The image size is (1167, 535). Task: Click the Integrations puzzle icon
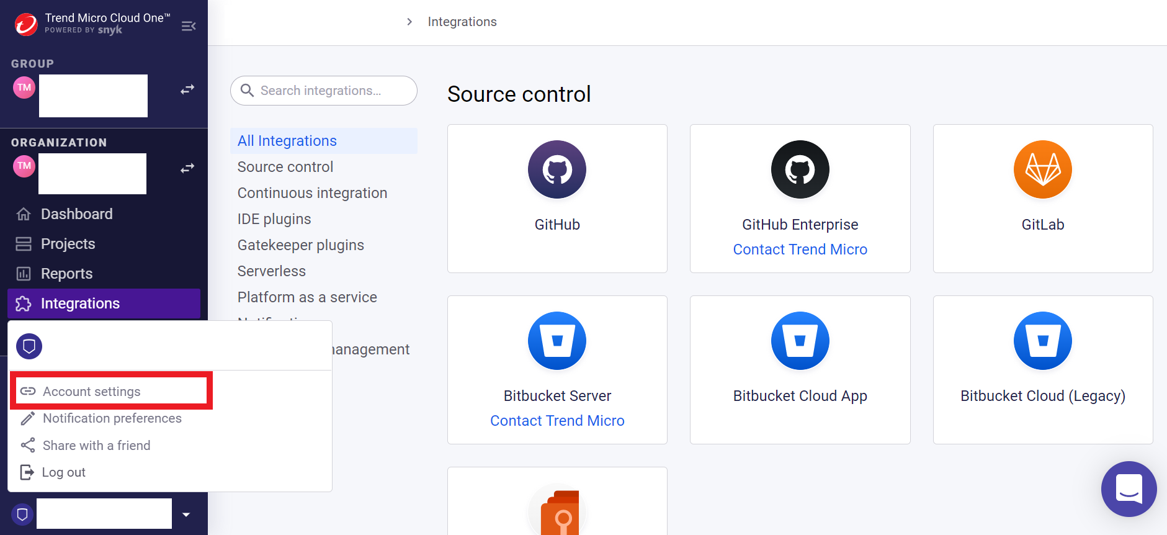tap(24, 303)
